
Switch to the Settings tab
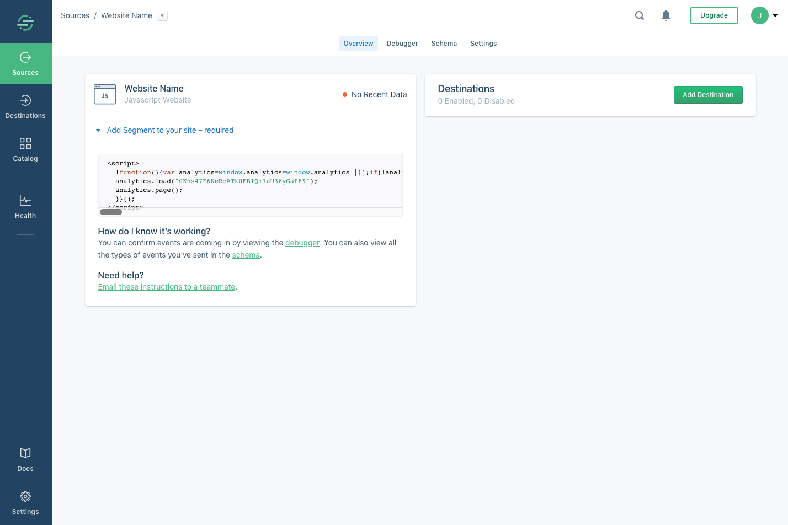pos(483,44)
